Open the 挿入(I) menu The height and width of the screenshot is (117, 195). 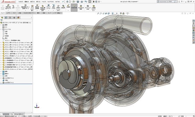pos(38,2)
